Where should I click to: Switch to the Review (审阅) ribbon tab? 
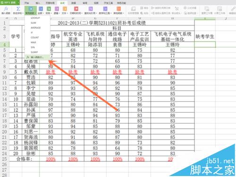click(85, 3)
